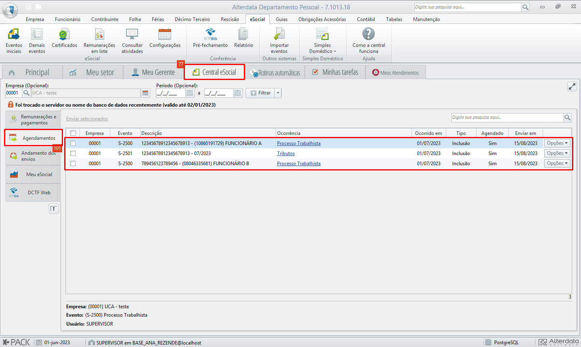The height and width of the screenshot is (347, 581).
Task: Open Meu eSocial side item
Action: [33, 175]
